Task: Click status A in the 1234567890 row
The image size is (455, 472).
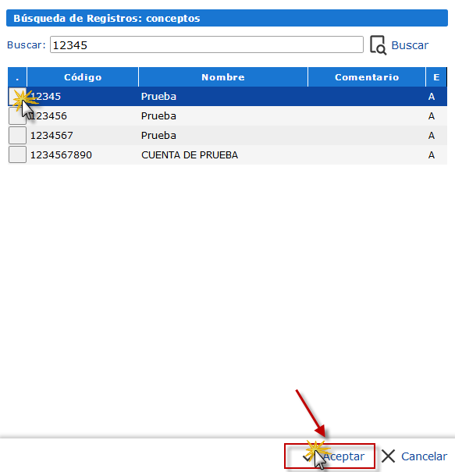Action: (x=432, y=155)
